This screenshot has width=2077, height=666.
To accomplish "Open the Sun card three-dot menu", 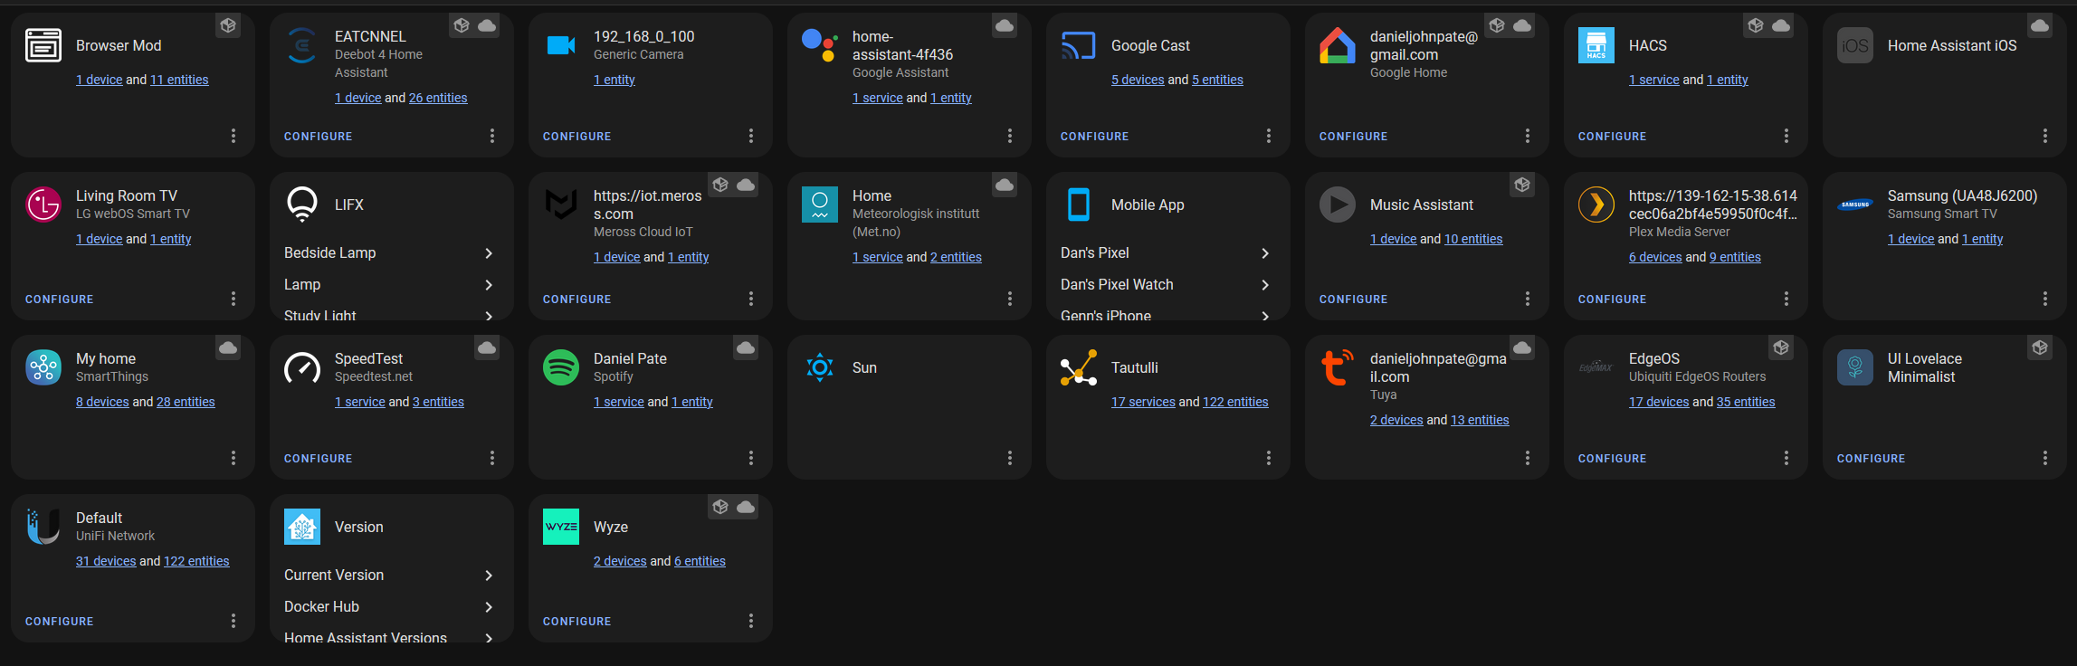I will 1010,458.
